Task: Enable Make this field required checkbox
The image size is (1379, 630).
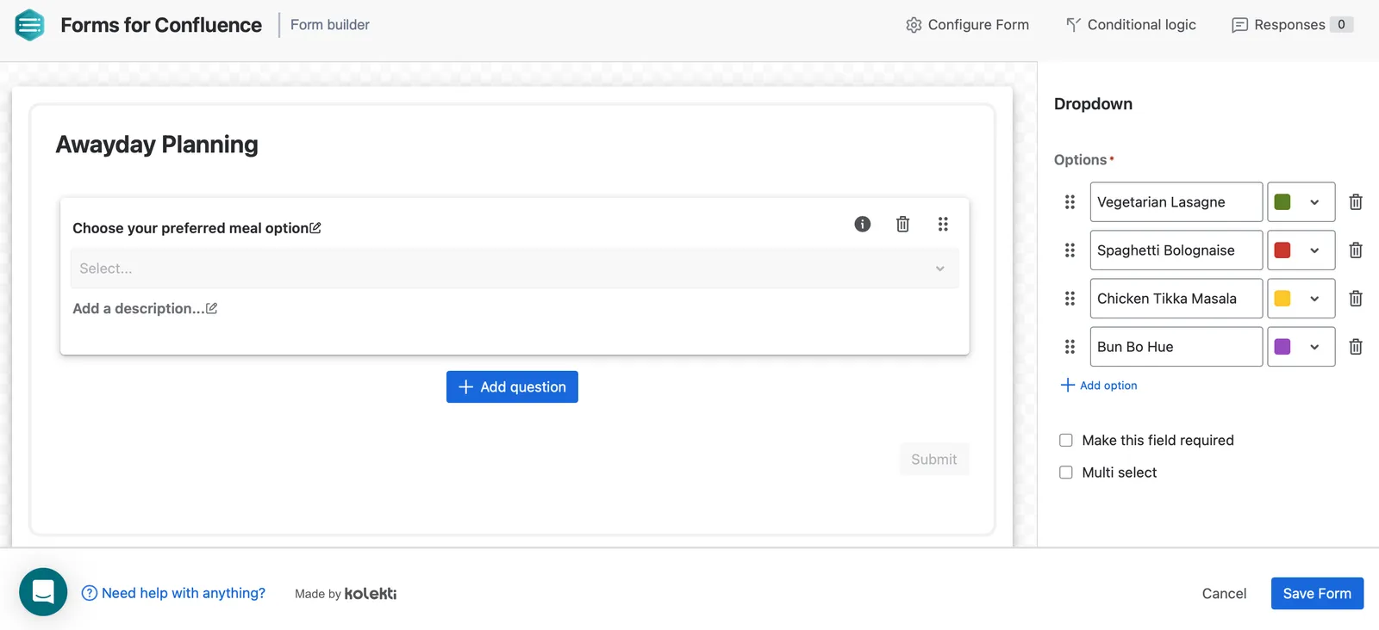Action: click(1066, 441)
